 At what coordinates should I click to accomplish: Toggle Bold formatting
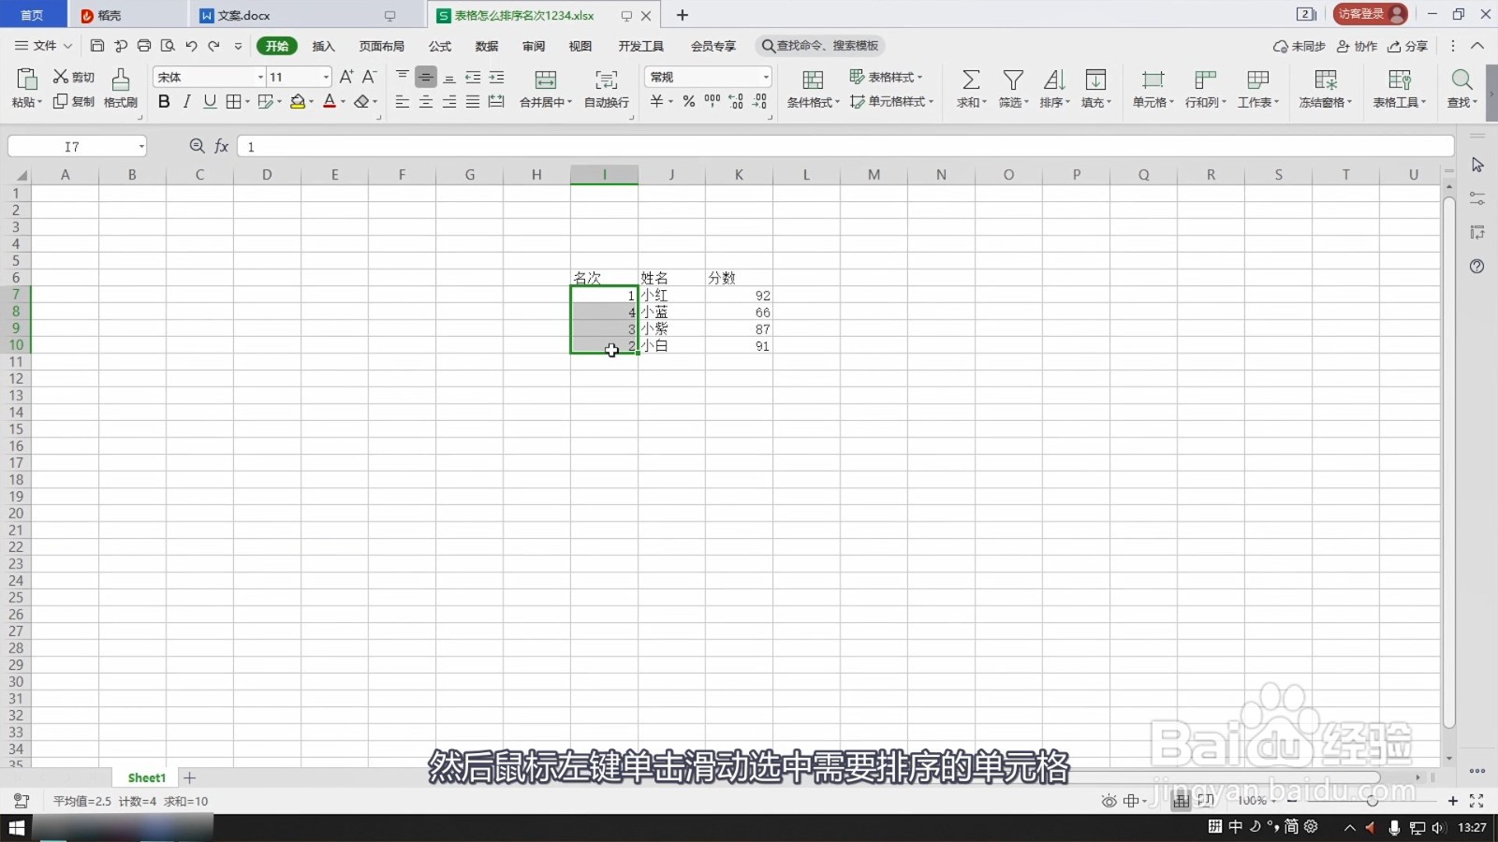(164, 101)
